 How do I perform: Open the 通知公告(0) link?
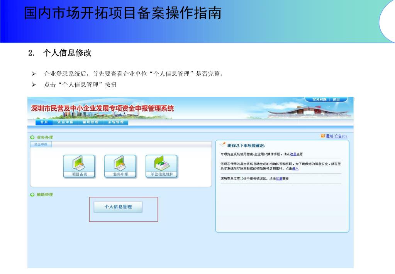pyautogui.click(x=336, y=136)
